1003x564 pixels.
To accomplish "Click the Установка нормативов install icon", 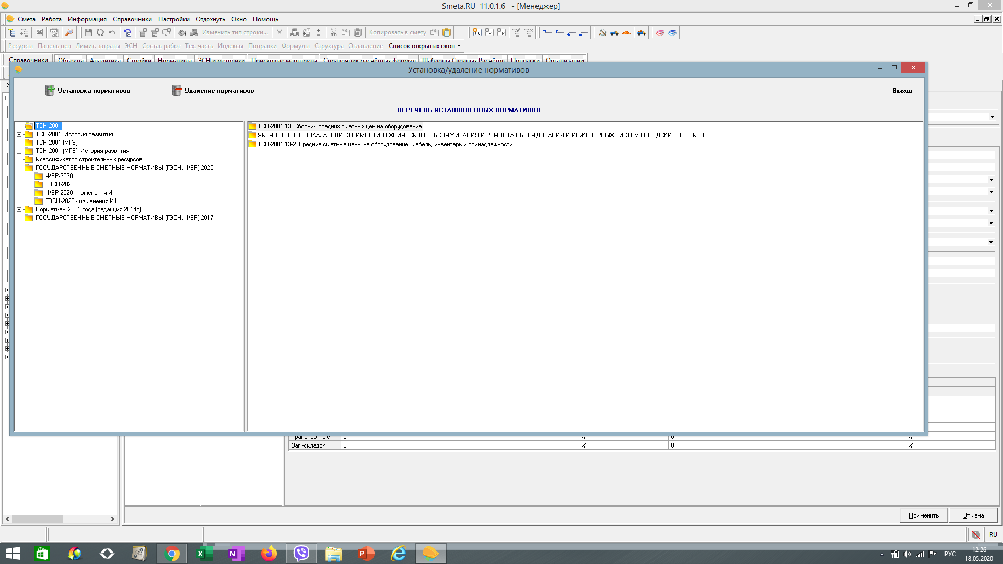I will [50, 90].
